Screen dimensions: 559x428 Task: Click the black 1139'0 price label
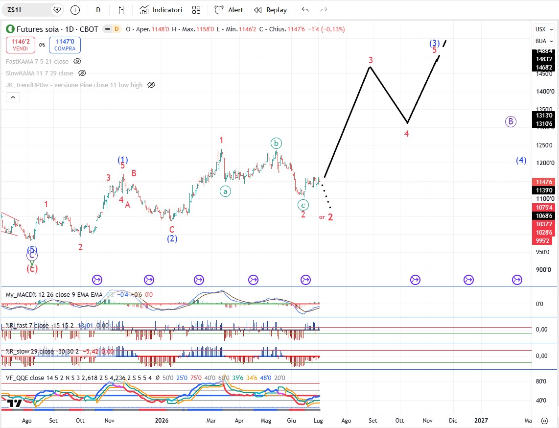543,190
